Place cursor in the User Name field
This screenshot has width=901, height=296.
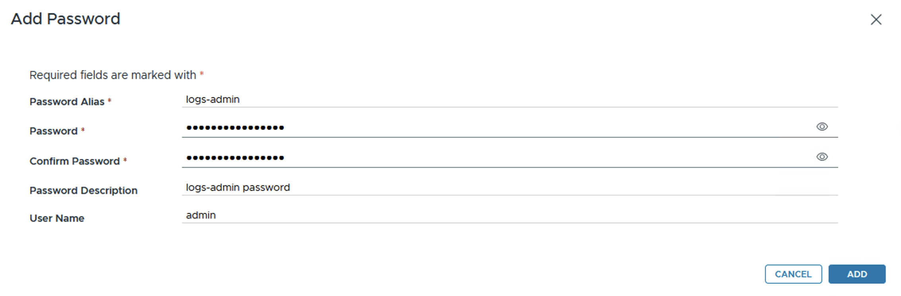point(509,215)
